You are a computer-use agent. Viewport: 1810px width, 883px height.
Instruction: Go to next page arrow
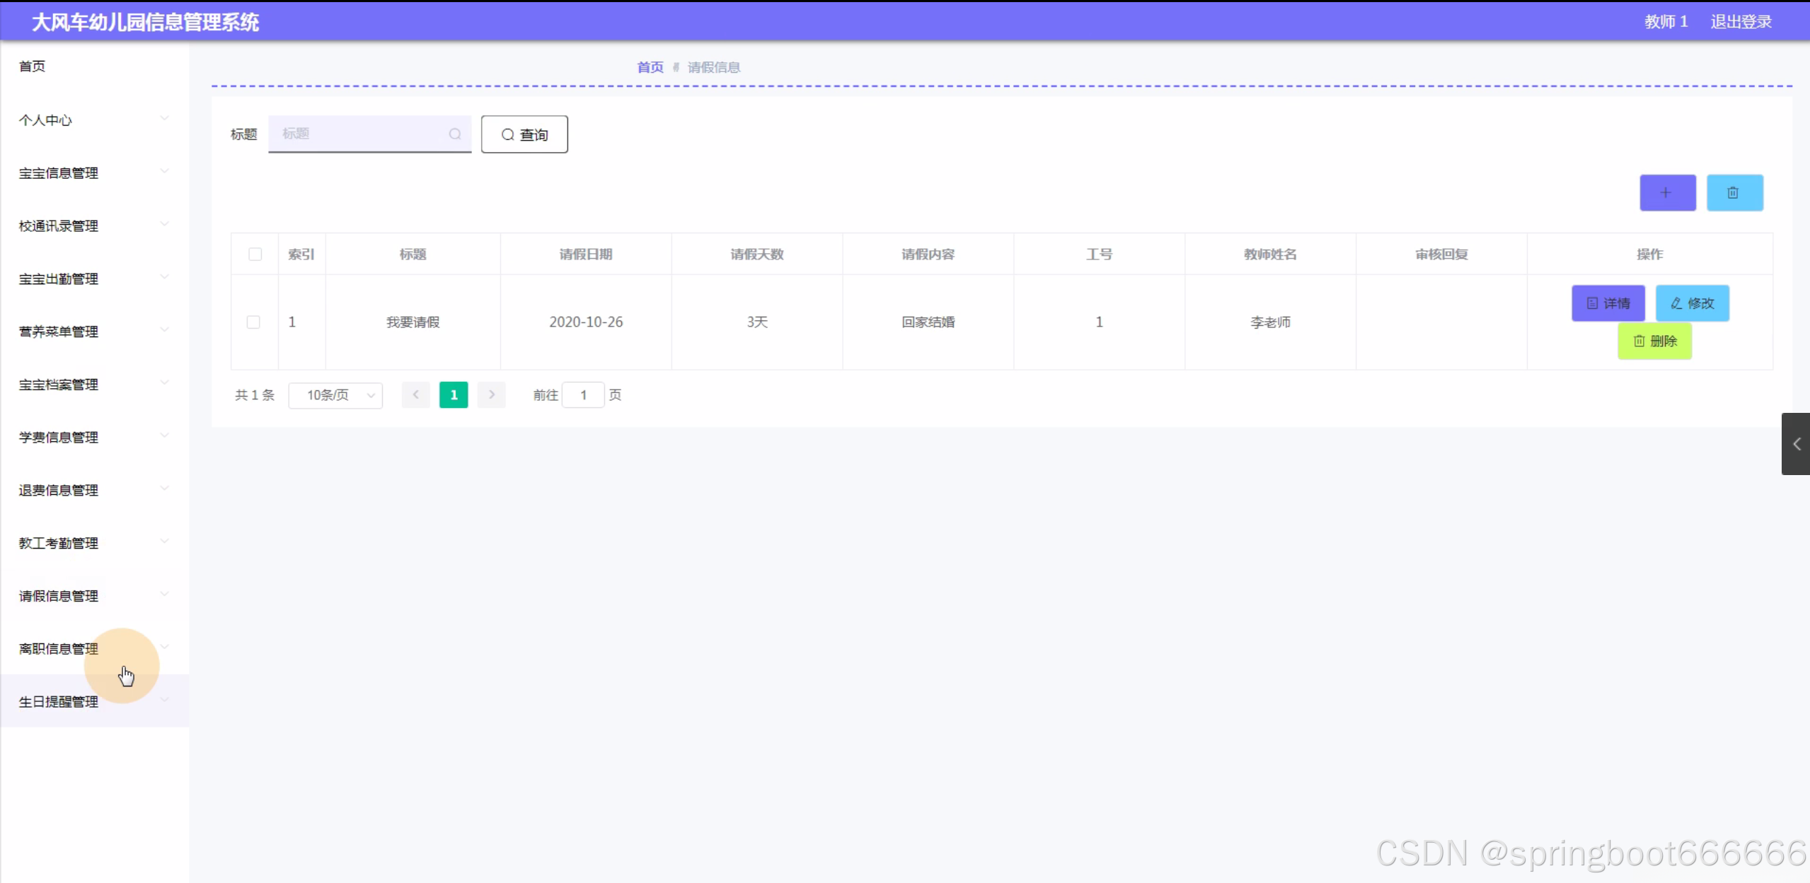click(491, 394)
